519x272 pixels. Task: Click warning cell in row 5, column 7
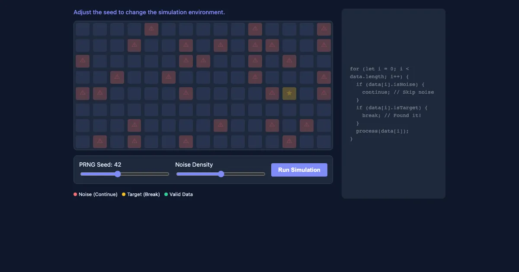(x=186, y=93)
